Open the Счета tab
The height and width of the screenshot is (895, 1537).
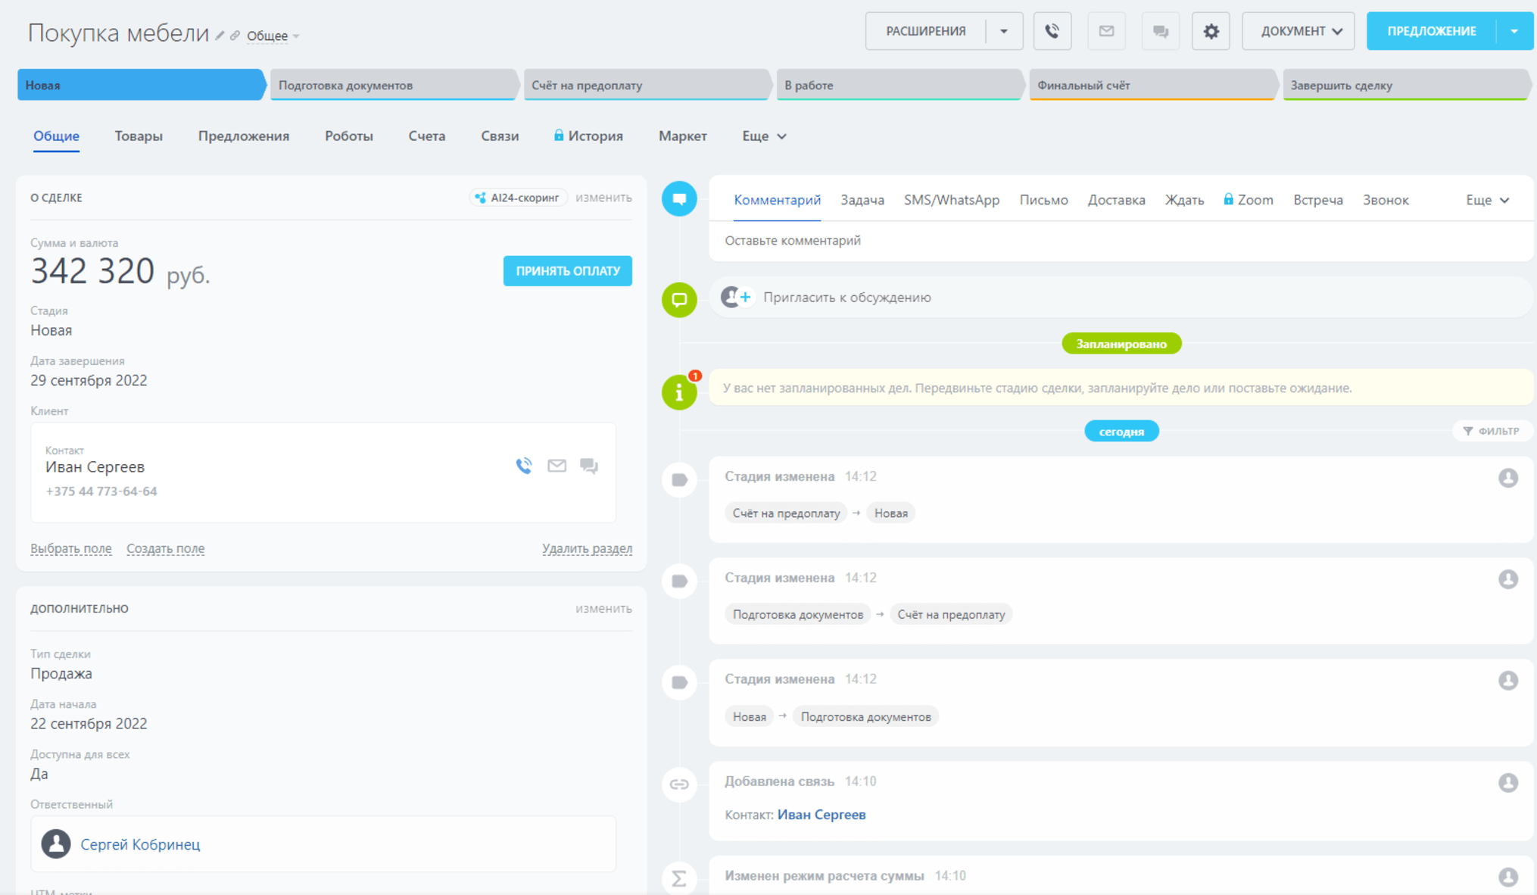click(427, 136)
